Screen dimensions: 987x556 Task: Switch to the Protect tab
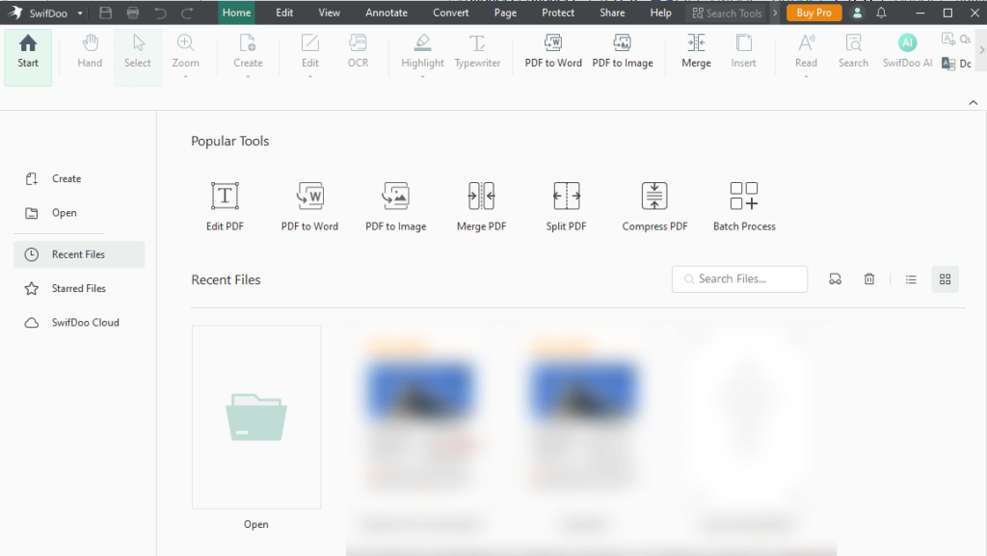pyautogui.click(x=557, y=13)
